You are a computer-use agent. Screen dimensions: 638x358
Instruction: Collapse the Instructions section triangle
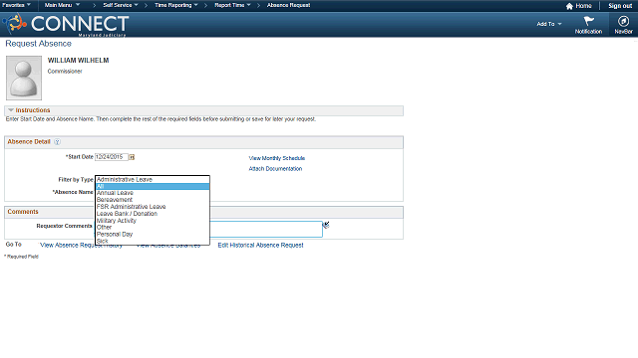pos(11,110)
